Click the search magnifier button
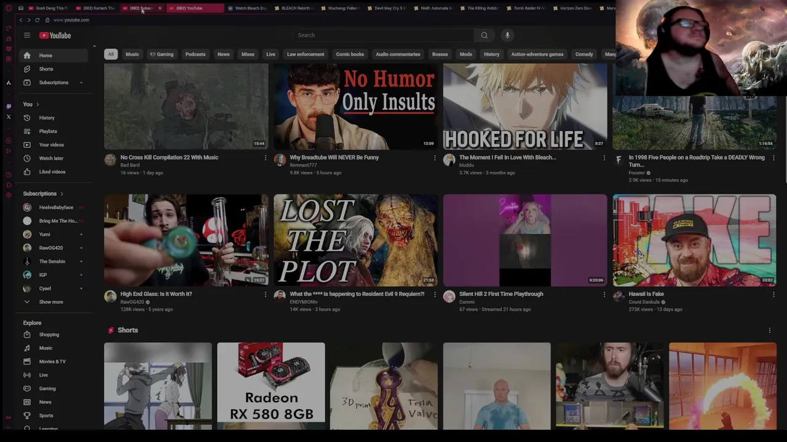This screenshot has height=442, width=787. [x=484, y=35]
